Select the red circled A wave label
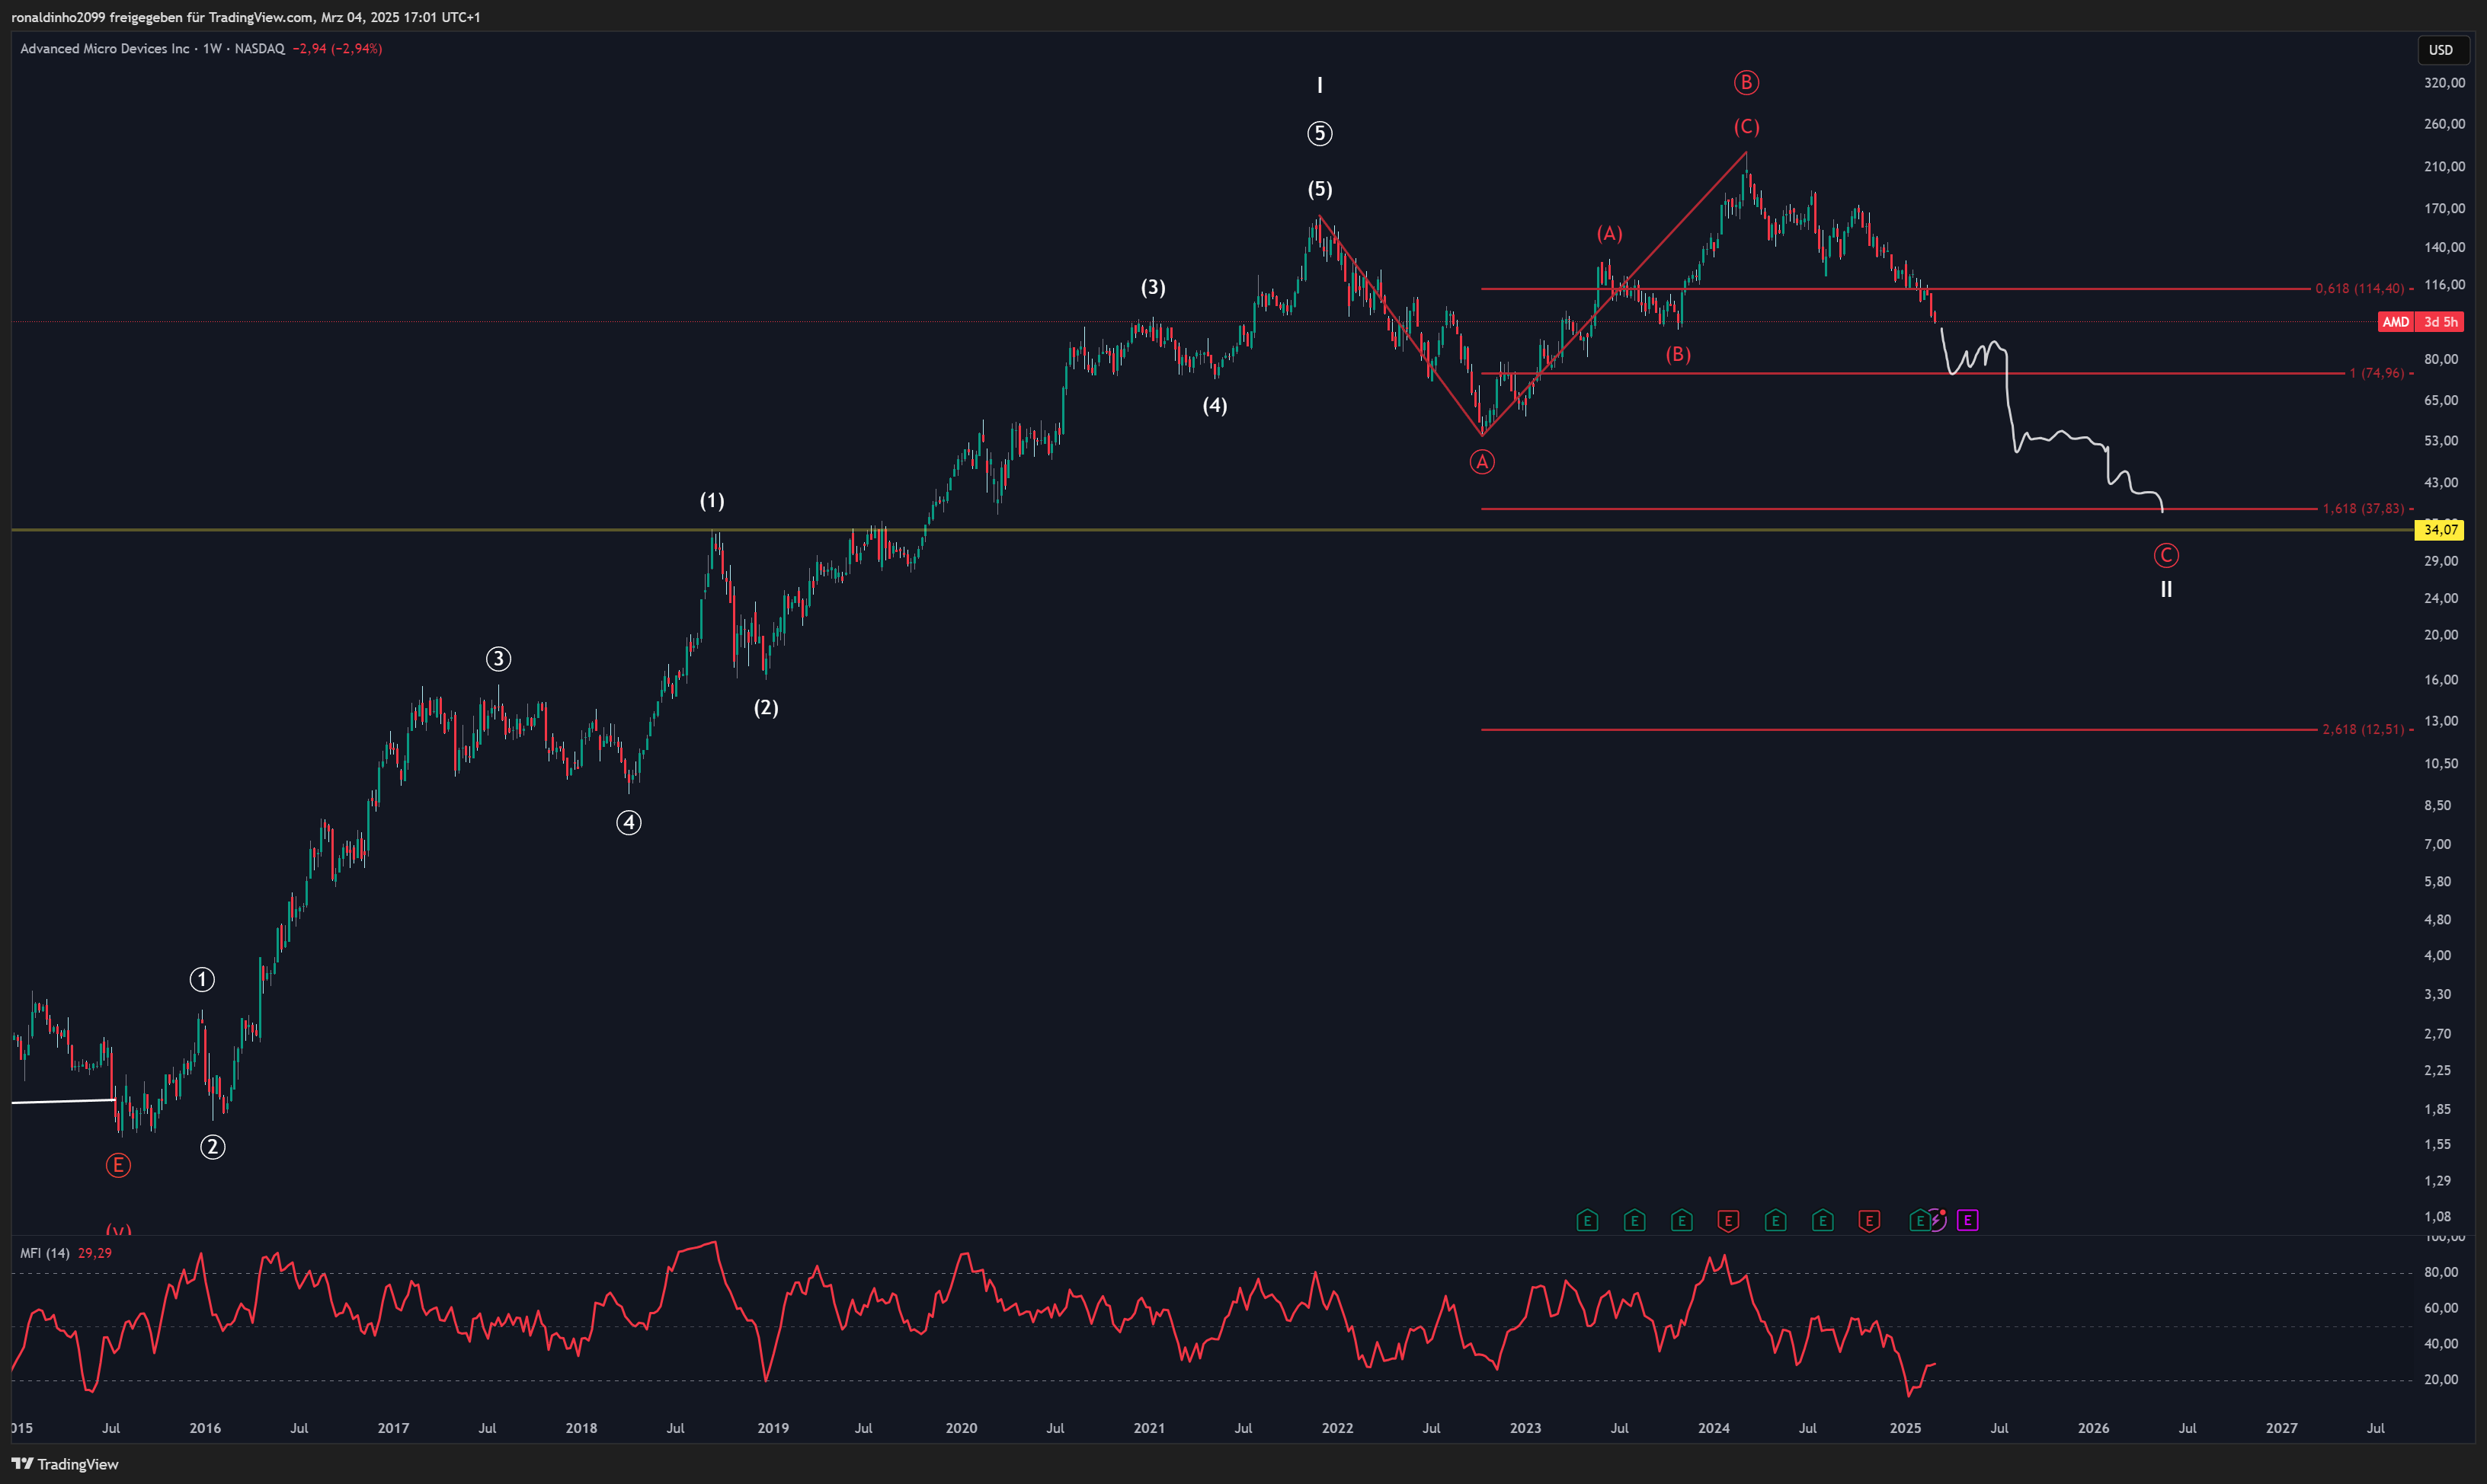 click(1481, 462)
